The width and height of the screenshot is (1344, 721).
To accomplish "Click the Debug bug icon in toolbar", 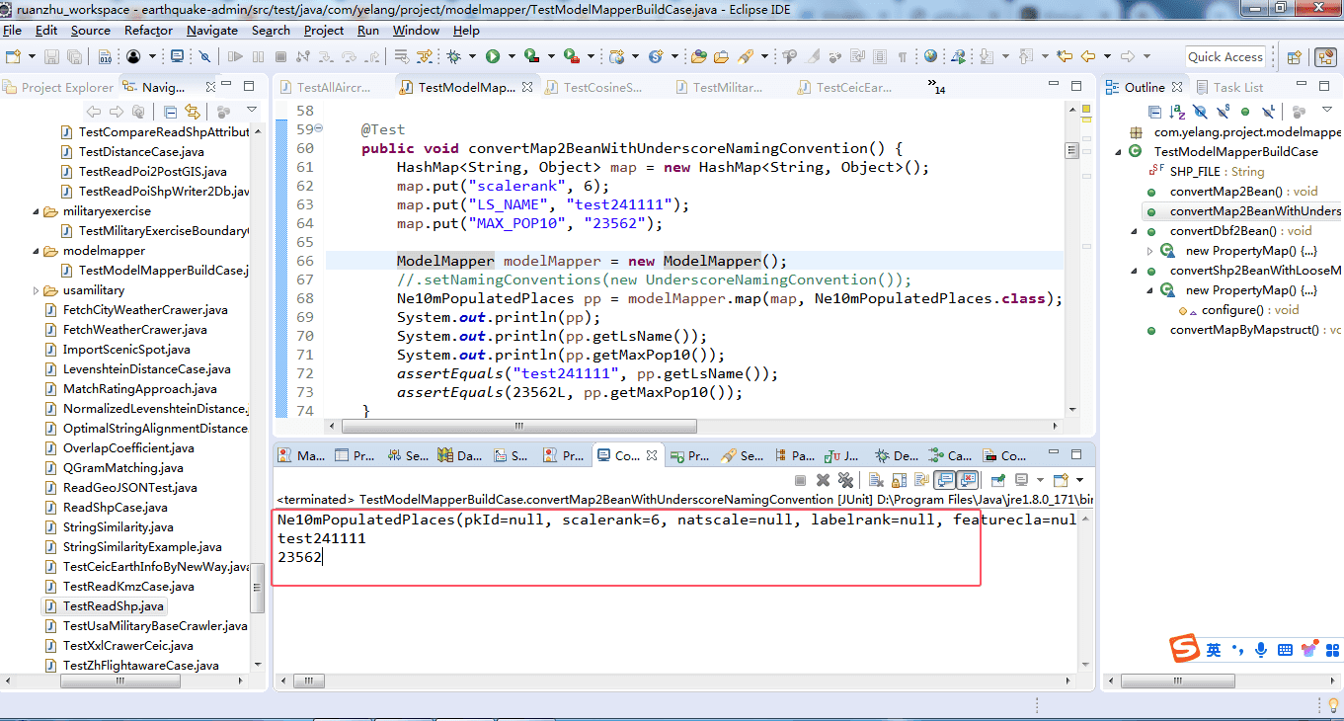I will click(455, 57).
